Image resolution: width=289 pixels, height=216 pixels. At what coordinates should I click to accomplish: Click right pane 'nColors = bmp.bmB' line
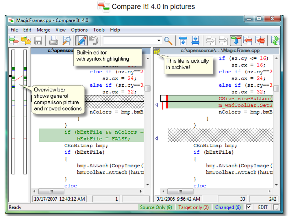tap(245, 112)
